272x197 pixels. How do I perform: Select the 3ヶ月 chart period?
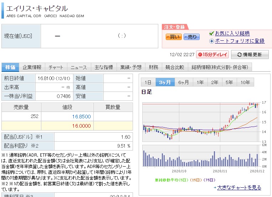(x=165, y=82)
